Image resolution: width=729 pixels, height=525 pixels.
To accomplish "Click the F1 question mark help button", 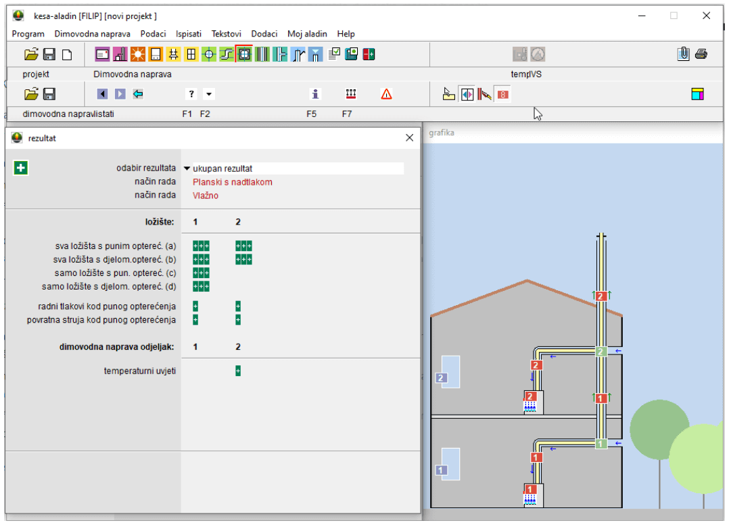I will point(191,94).
